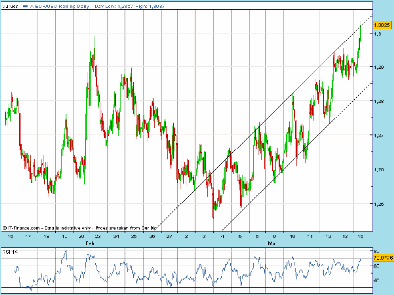
Task: Click the Day Low: 1,2867 High: 1,3037 readout
Action: click(x=130, y=6)
